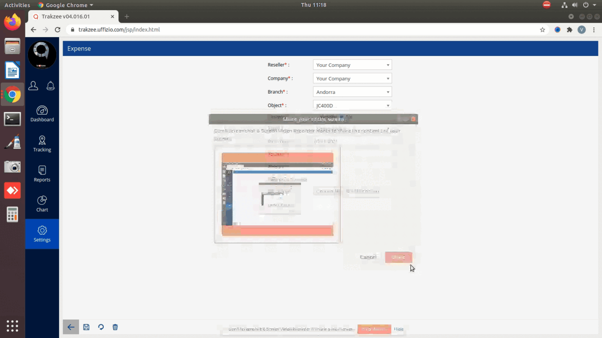The width and height of the screenshot is (602, 338).
Task: Click the reset icon in bottom toolbar
Action: (101, 327)
